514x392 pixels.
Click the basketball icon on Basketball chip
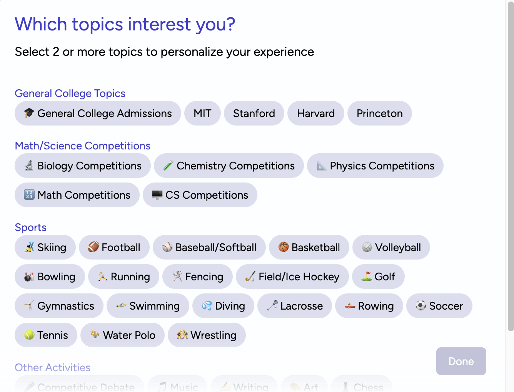(x=284, y=247)
